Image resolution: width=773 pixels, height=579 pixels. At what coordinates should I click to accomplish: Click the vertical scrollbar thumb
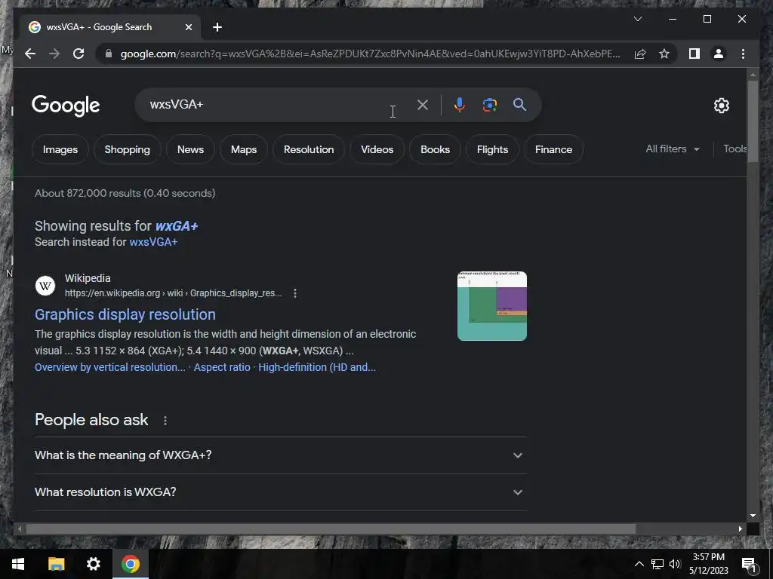753,121
